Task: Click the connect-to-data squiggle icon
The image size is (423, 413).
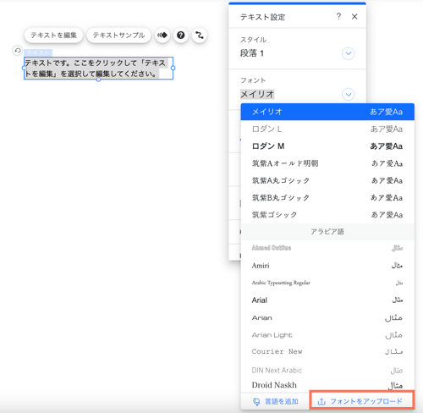Action: point(200,36)
